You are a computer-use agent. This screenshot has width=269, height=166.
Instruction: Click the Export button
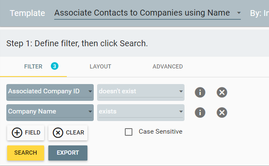(68, 153)
